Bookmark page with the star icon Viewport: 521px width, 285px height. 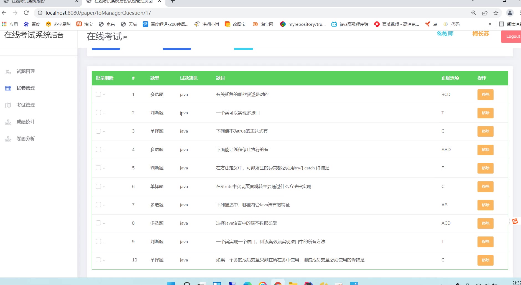496,13
